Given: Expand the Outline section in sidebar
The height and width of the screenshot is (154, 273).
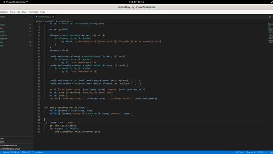Looking at the screenshot, I should [x=17, y=139].
